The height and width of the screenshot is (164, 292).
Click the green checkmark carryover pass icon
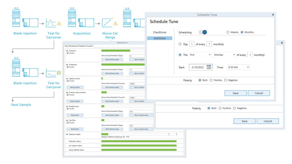pyautogui.click(x=59, y=73)
